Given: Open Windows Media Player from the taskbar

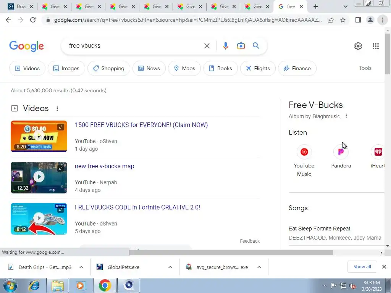Looking at the screenshot, I should click(80, 285).
